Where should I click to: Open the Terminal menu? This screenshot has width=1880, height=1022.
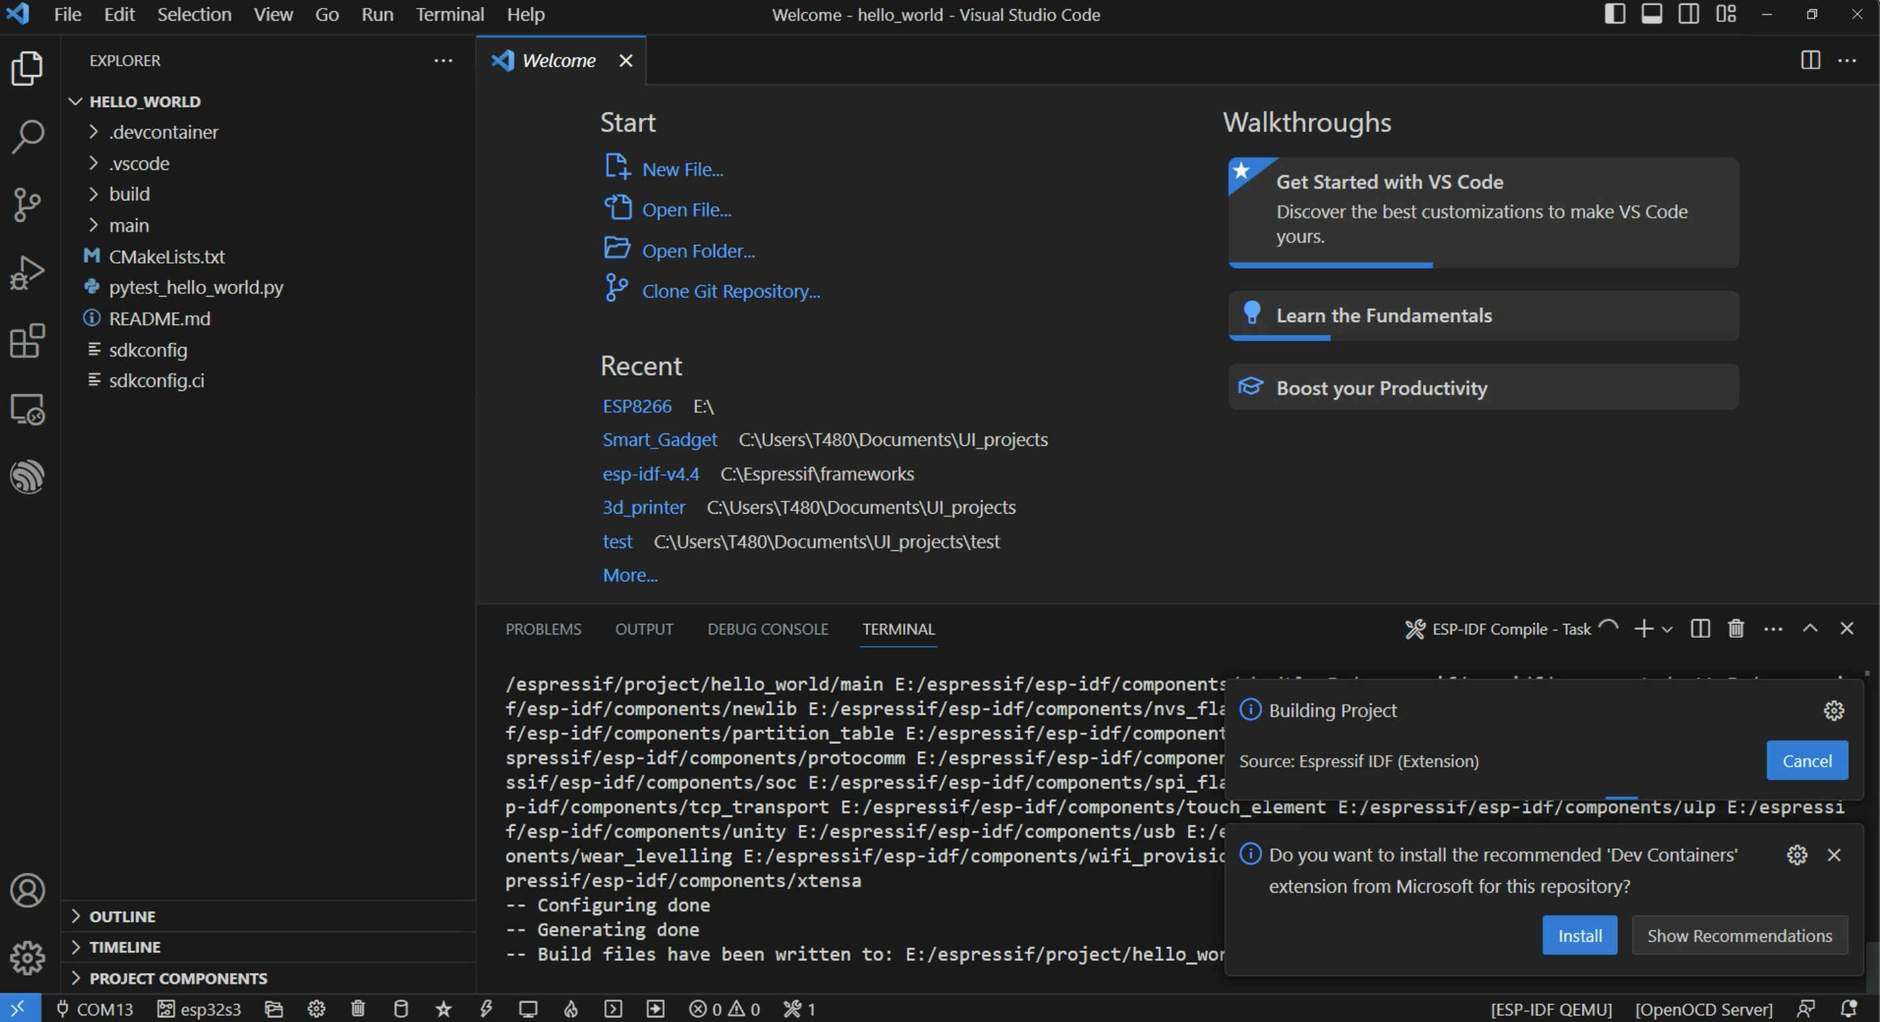tap(450, 15)
